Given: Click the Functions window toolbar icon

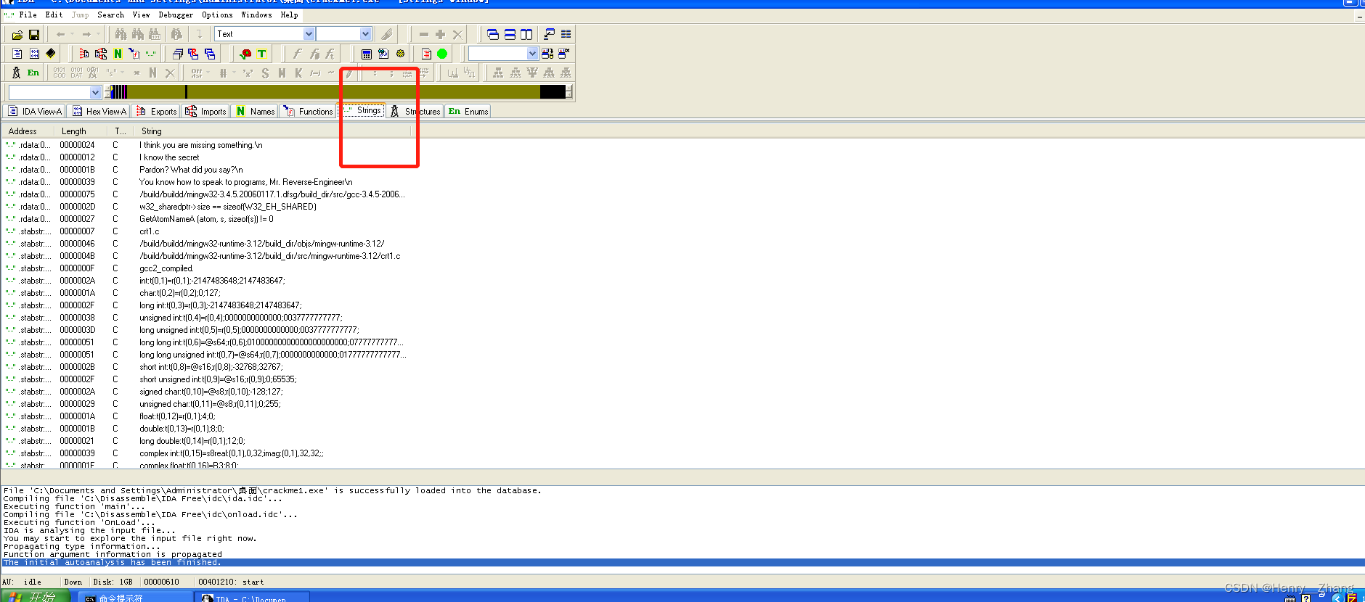Looking at the screenshot, I should coord(134,54).
